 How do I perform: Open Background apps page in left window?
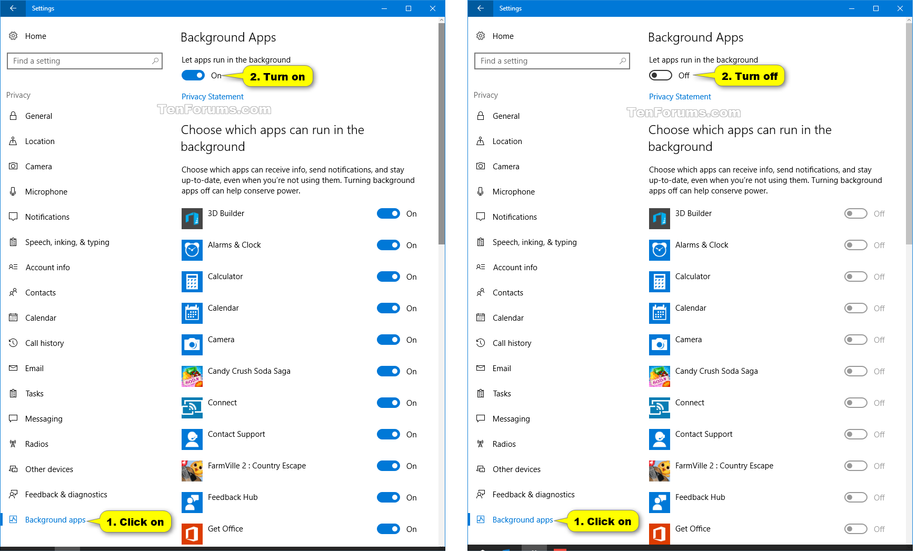tap(55, 519)
